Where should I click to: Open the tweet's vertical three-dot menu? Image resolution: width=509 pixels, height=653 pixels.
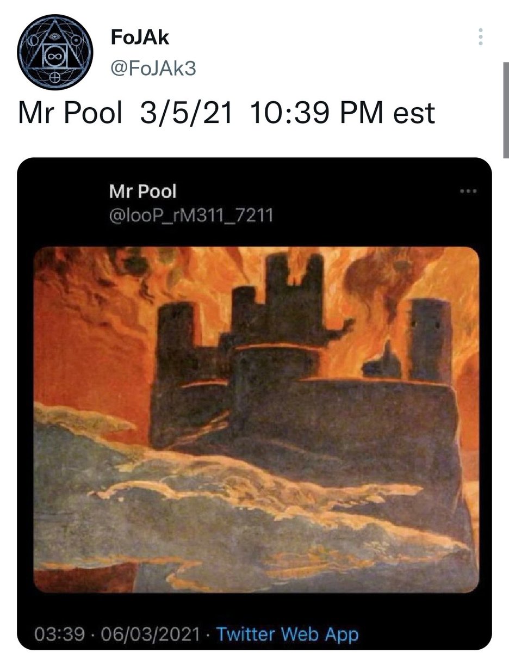click(x=480, y=37)
